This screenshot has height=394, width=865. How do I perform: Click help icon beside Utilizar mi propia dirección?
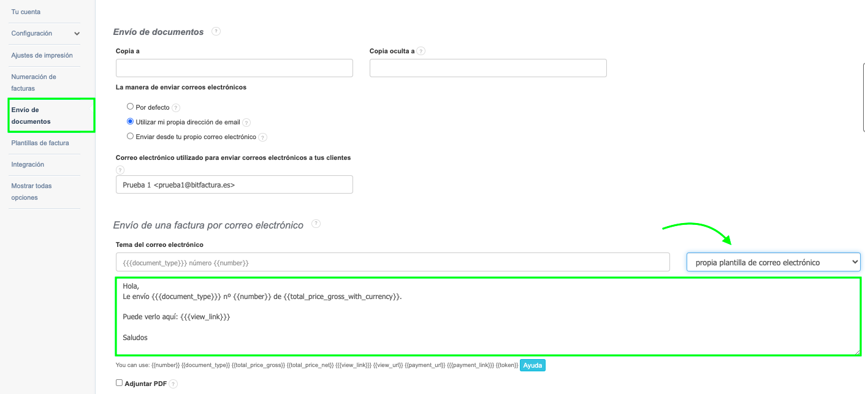pos(246,123)
